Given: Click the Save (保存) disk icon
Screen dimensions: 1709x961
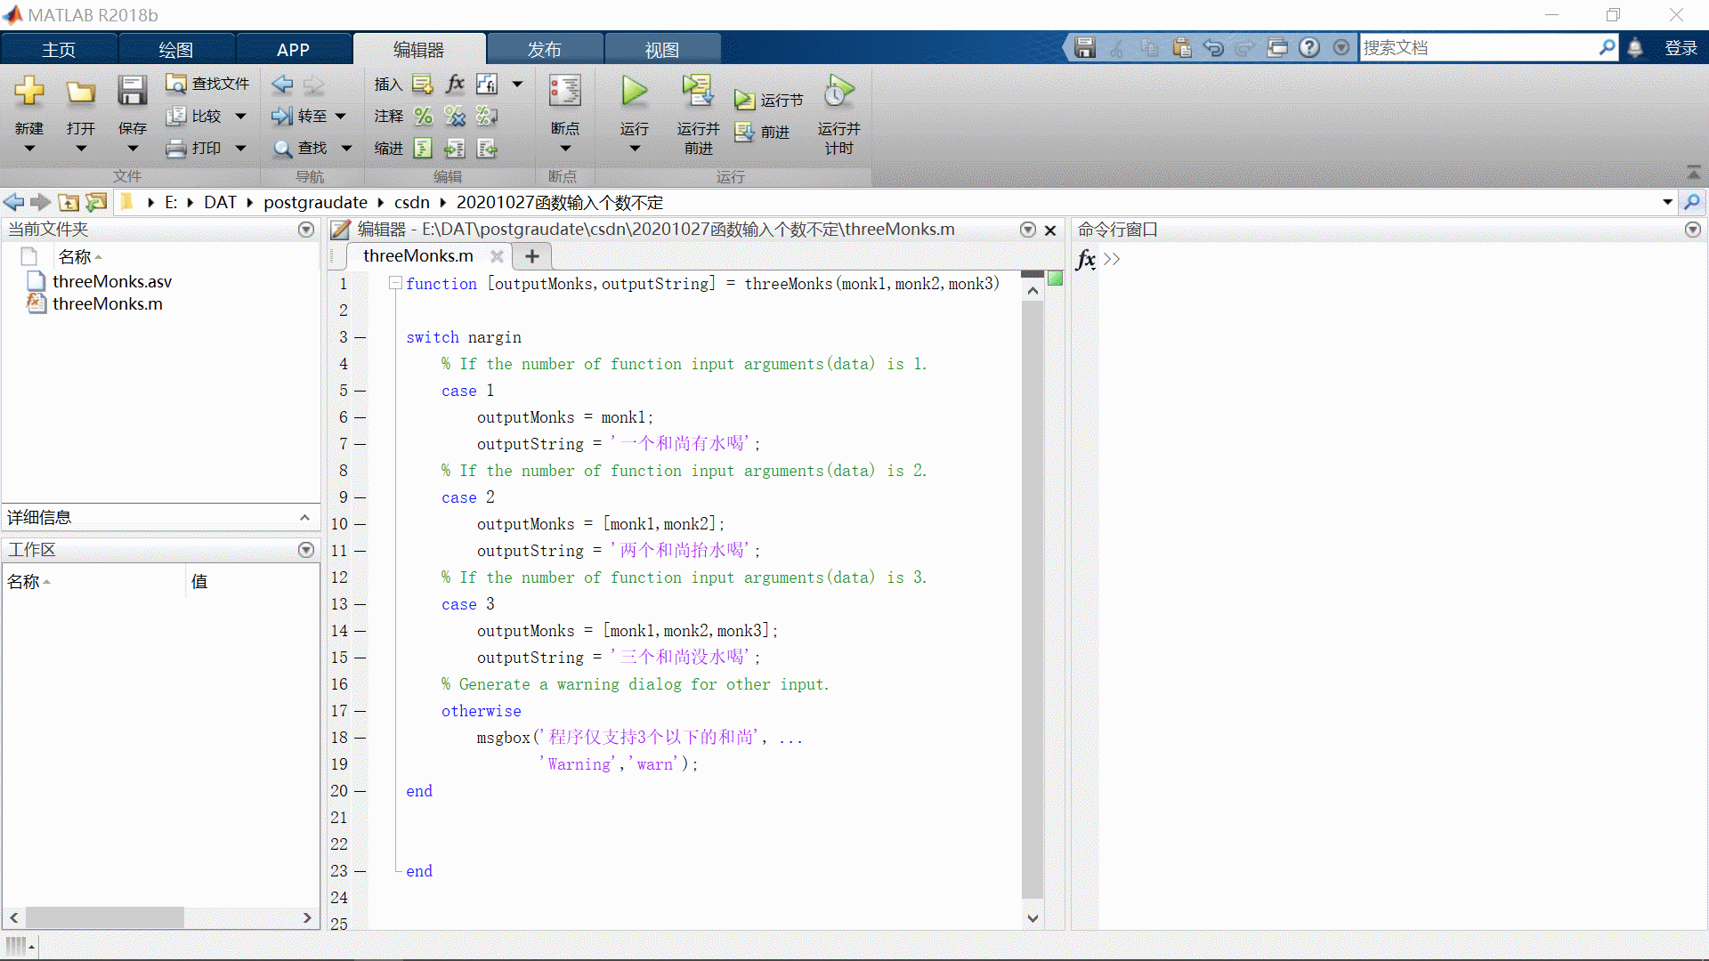Looking at the screenshot, I should click(x=132, y=91).
